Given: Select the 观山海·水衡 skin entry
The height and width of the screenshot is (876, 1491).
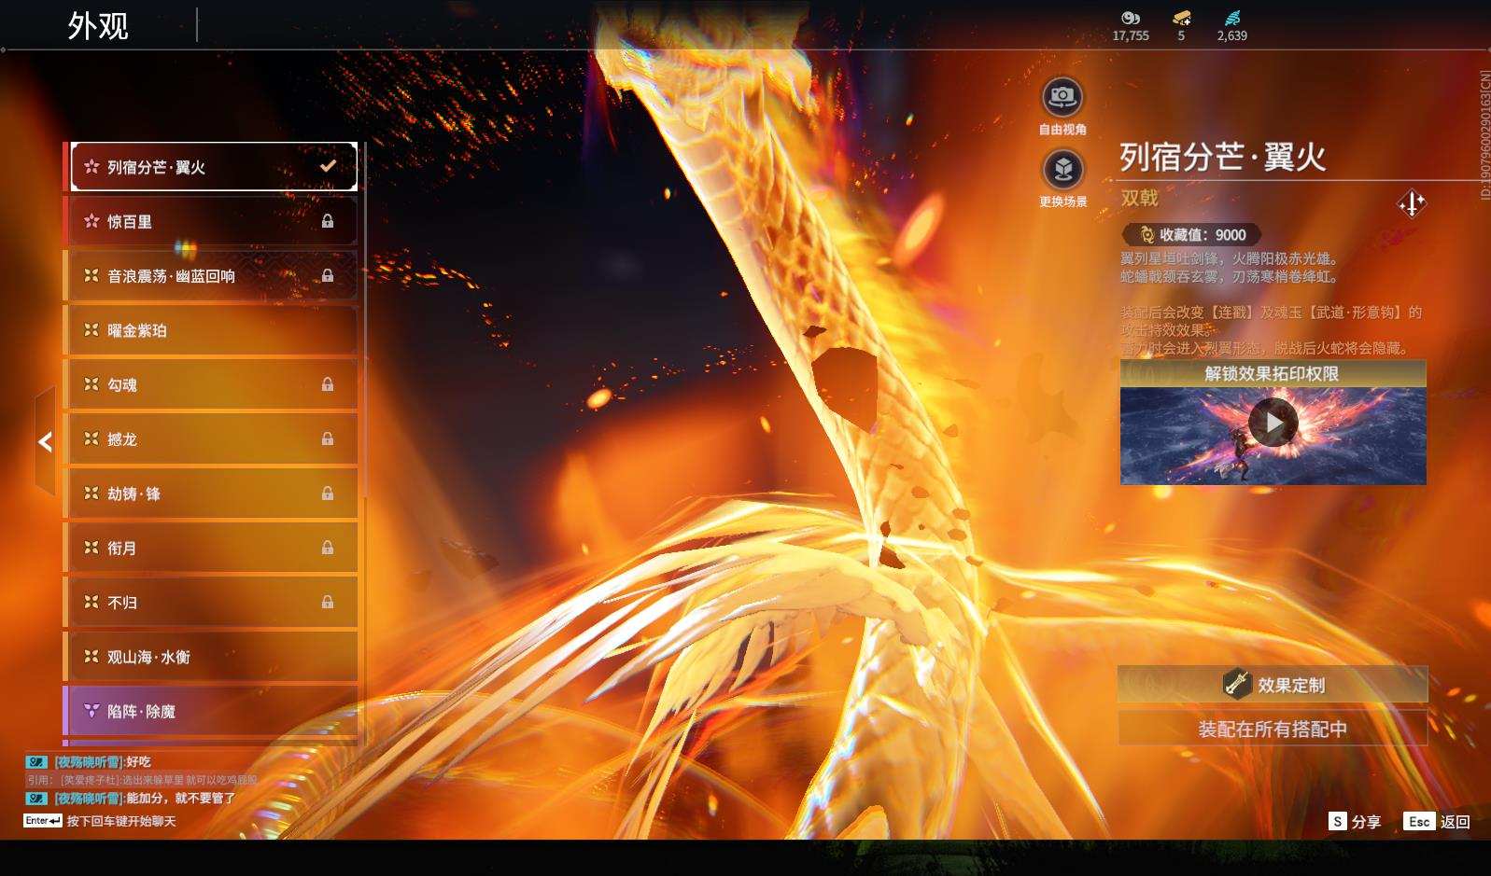Looking at the screenshot, I should tap(214, 657).
